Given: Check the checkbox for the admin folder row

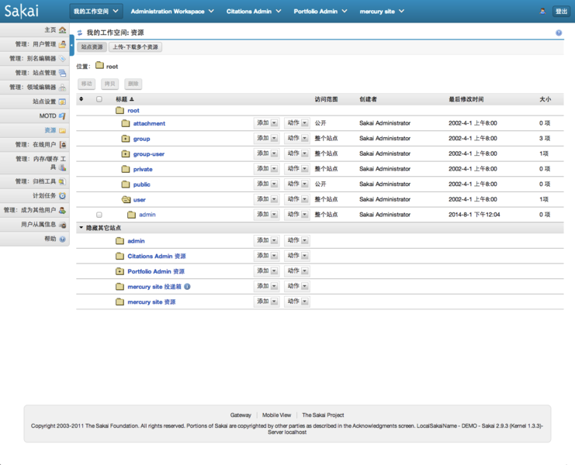Looking at the screenshot, I should pyautogui.click(x=99, y=215).
